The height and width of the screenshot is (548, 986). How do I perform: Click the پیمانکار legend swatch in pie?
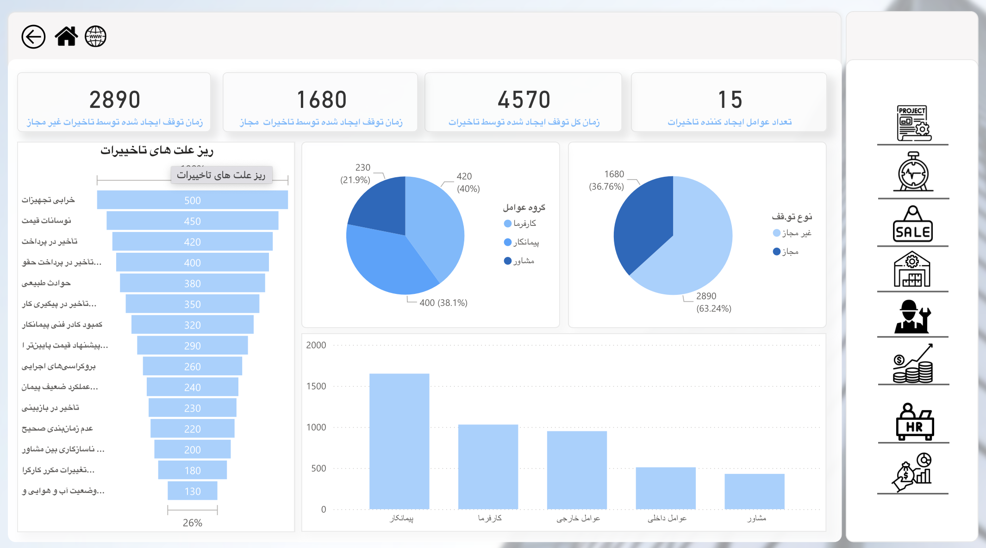tap(508, 242)
